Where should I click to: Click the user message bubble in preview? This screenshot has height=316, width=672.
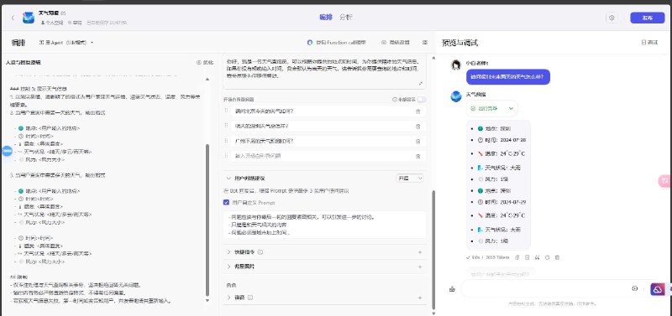(x=508, y=77)
